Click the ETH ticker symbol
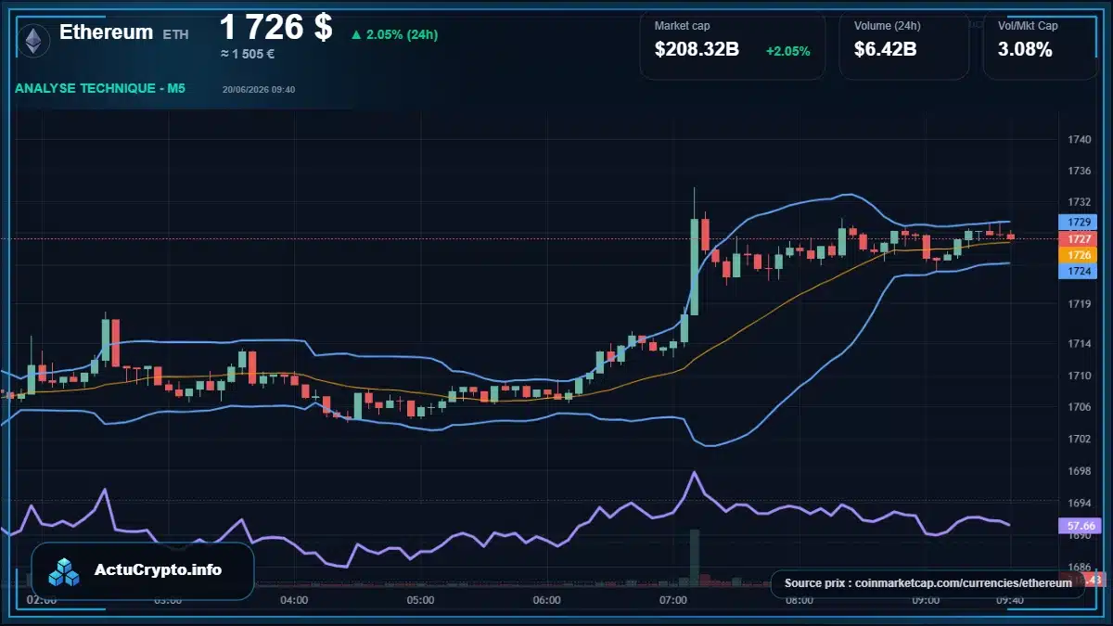 [x=175, y=34]
